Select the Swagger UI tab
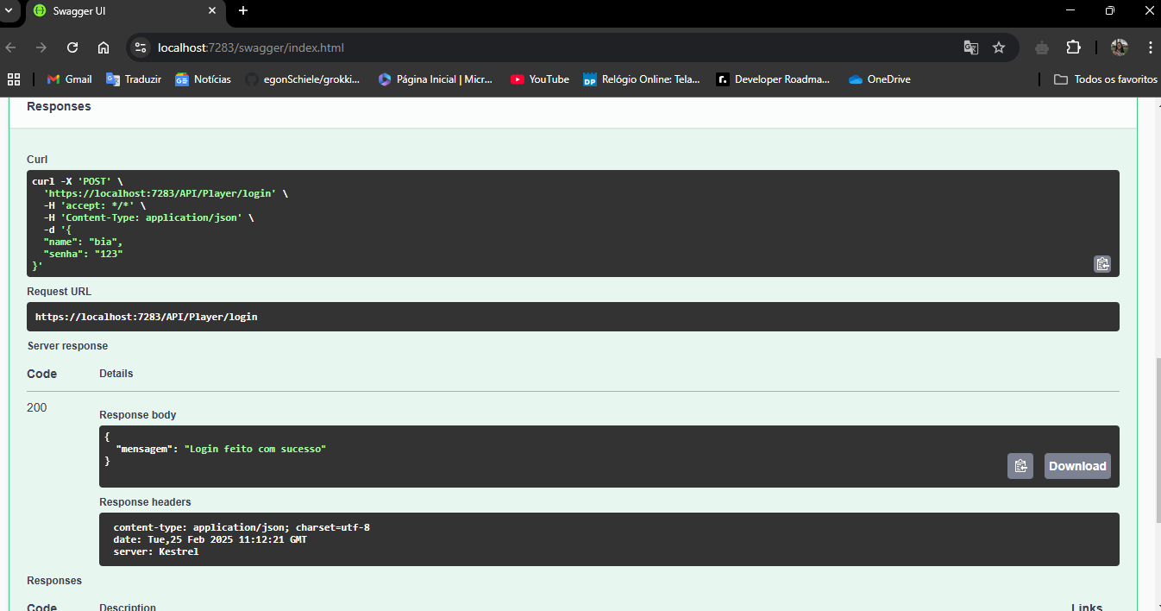The width and height of the screenshot is (1161, 611). coord(125,11)
